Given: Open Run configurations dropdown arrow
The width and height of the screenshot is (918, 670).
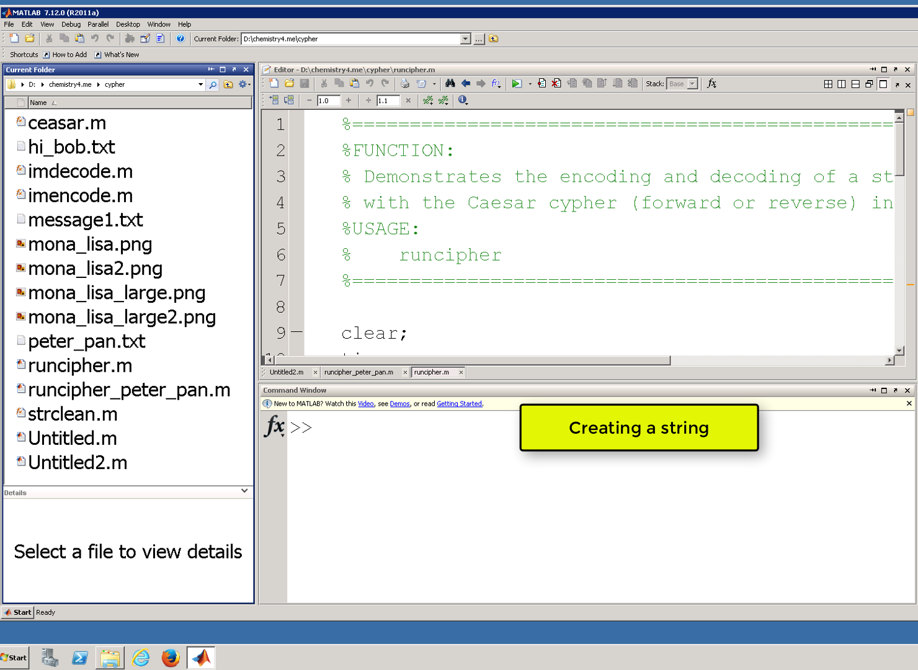Looking at the screenshot, I should point(530,84).
